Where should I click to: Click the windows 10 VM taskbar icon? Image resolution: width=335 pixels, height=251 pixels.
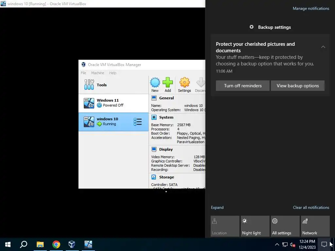(88, 244)
